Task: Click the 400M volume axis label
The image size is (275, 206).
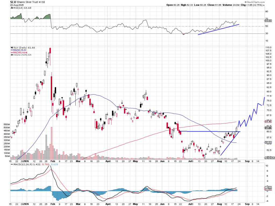Action: coord(7,134)
